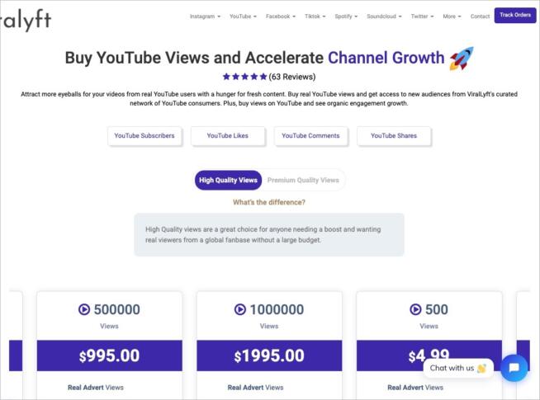Open the YouTube Comments service
Image resolution: width=540 pixels, height=400 pixels.
coord(310,136)
